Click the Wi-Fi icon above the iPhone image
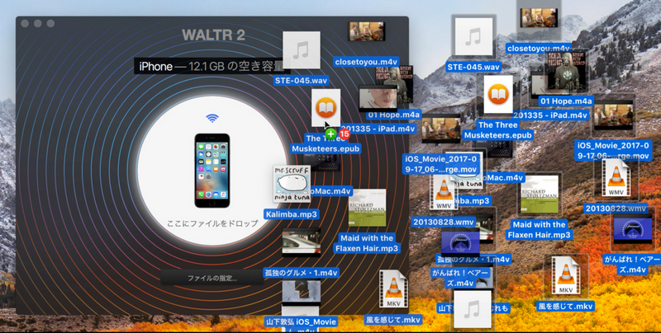 [x=212, y=118]
